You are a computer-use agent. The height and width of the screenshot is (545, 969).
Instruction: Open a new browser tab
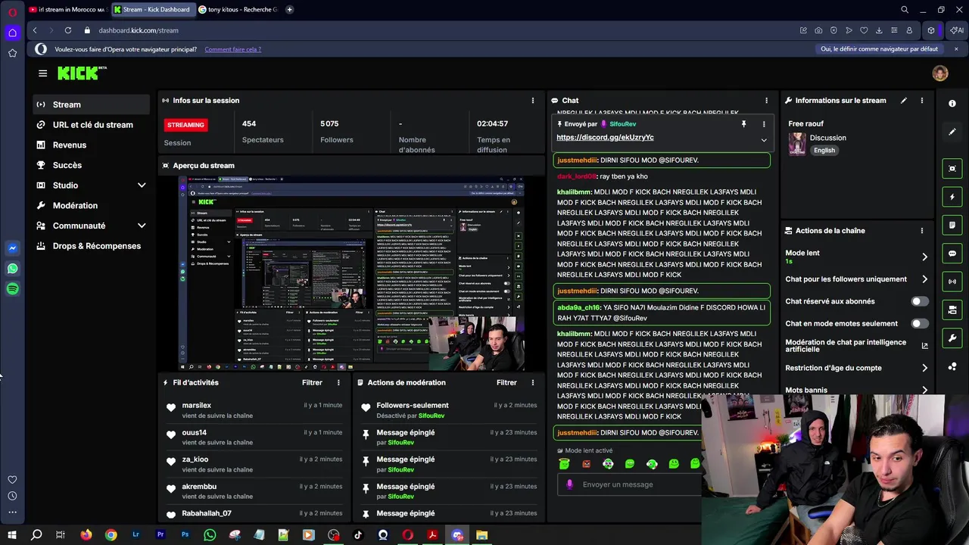click(290, 9)
